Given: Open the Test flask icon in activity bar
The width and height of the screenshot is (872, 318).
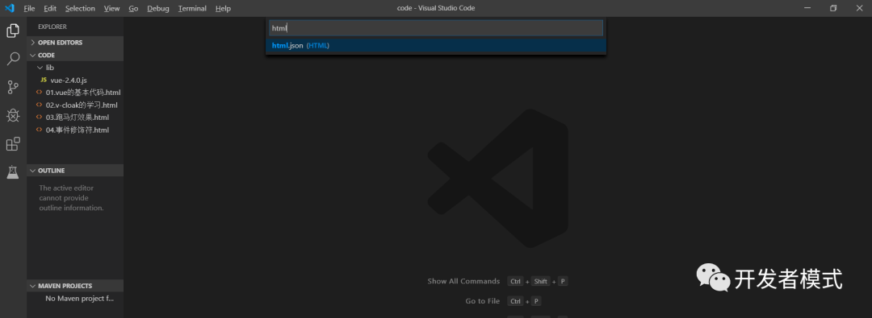Looking at the screenshot, I should (x=13, y=172).
